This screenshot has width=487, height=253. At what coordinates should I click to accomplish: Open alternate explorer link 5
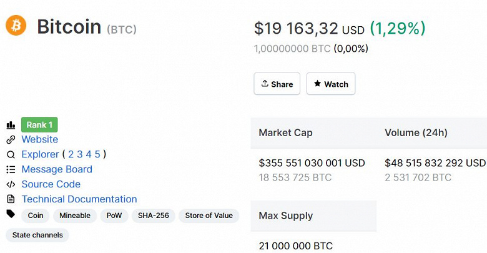pos(97,154)
